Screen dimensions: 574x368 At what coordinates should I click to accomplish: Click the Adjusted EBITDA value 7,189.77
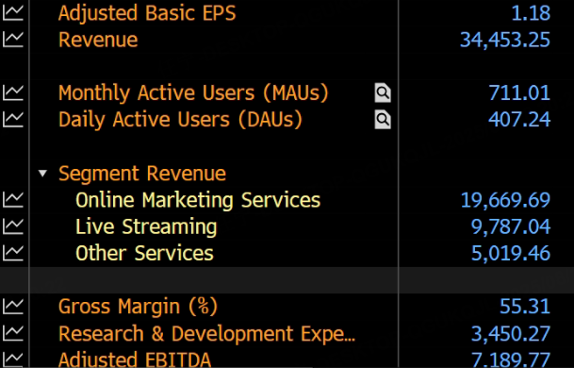point(510,360)
